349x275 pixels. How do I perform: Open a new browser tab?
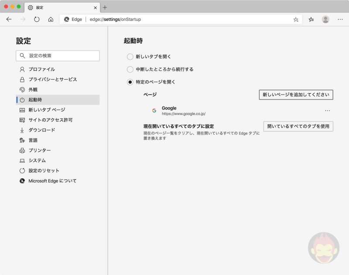[x=105, y=7]
